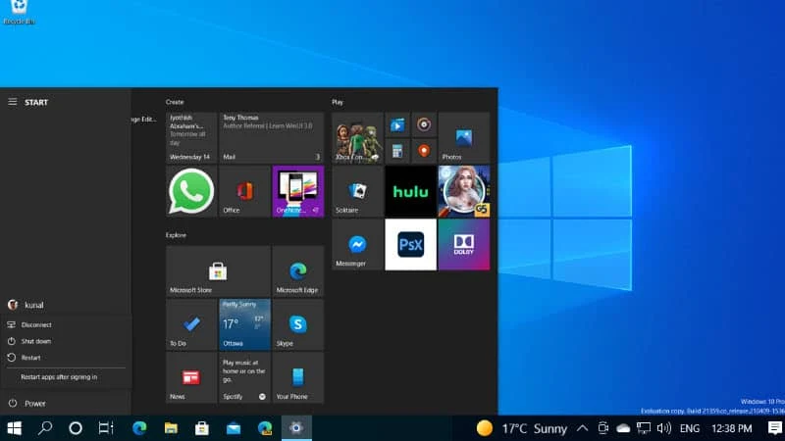Launch the Microsoft Edge tile
Viewport: 785px width, 441px height.
click(x=298, y=271)
